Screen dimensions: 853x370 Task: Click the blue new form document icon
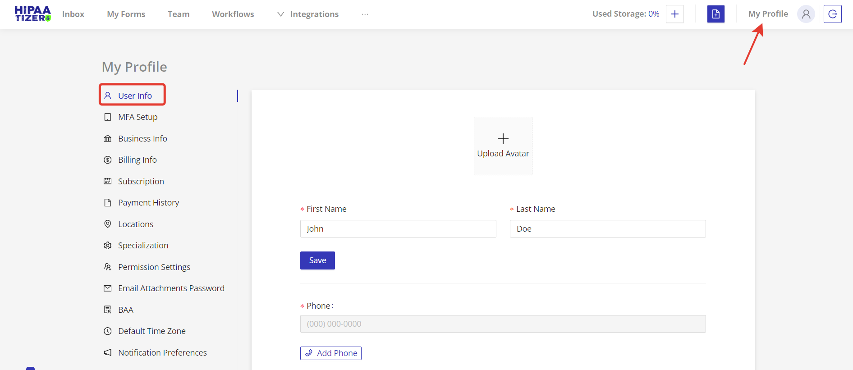715,14
